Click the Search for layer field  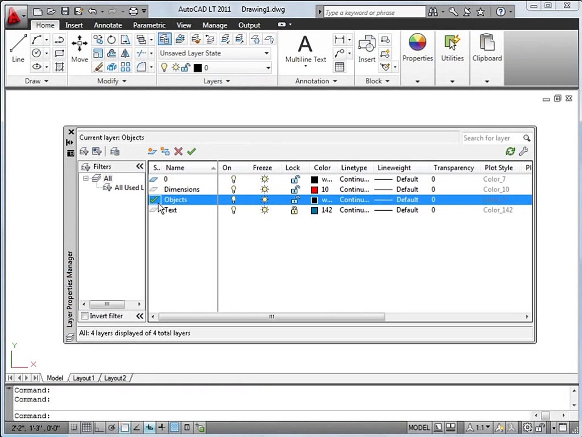click(492, 138)
